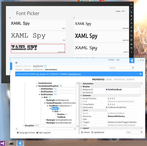Open simulator screenshot settings gear

[131, 48]
